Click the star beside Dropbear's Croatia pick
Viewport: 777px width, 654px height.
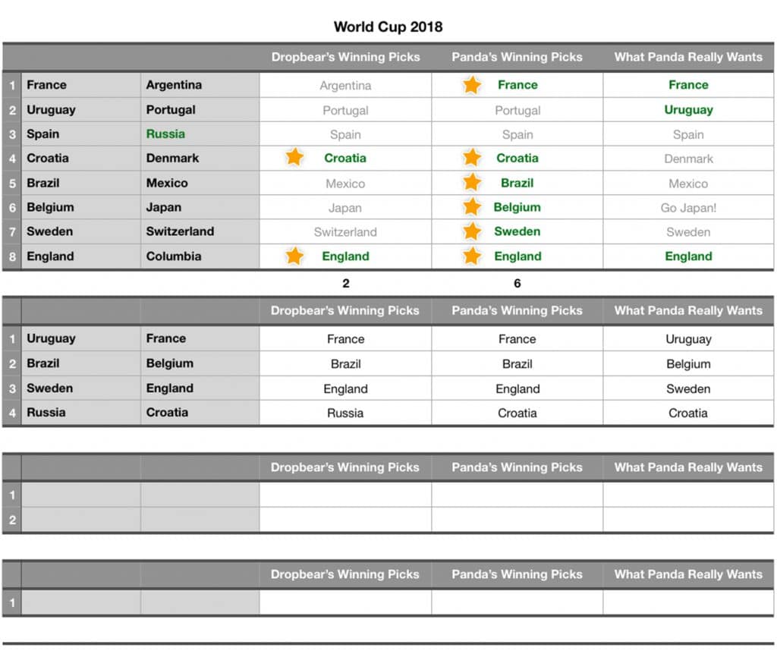[x=294, y=158]
